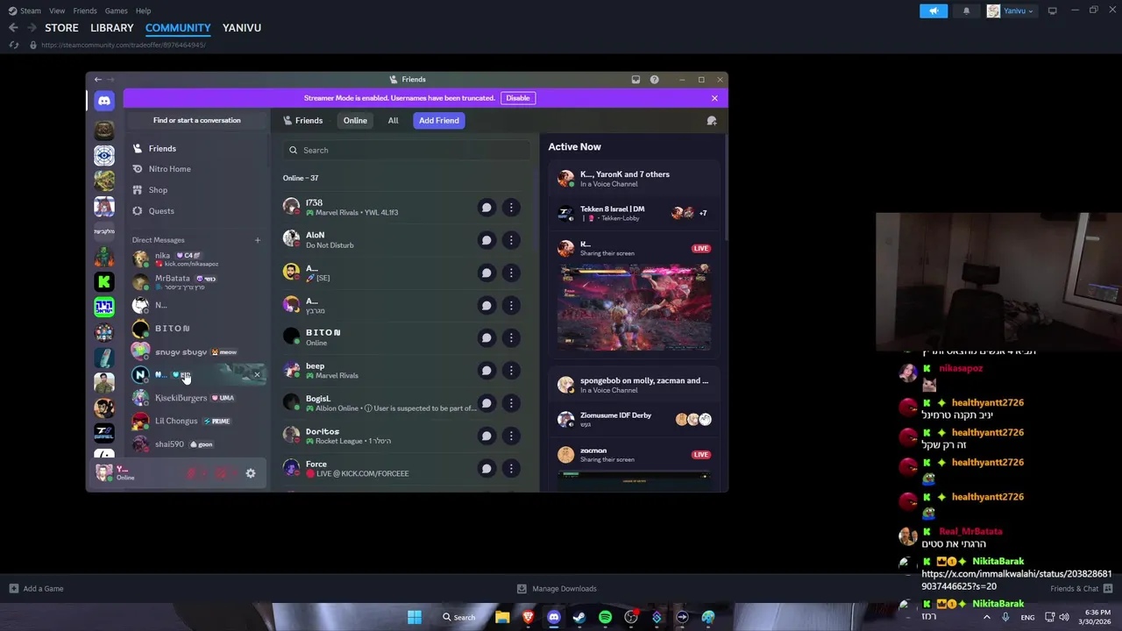Open Manage Downloads in Steam

pos(557,589)
